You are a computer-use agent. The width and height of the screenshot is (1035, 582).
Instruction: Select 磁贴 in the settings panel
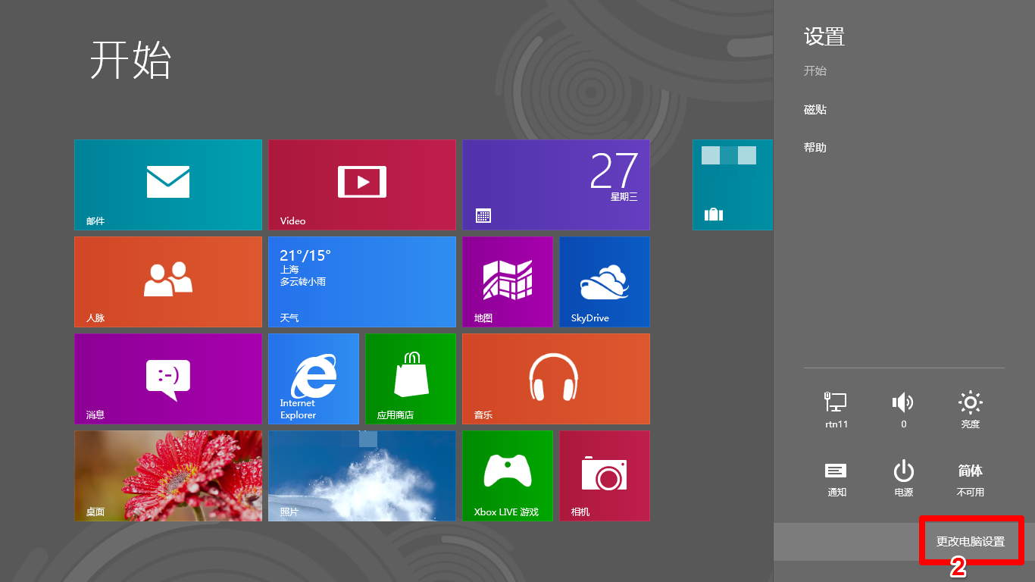815,110
